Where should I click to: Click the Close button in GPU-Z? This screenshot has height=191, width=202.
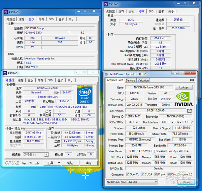186,182
